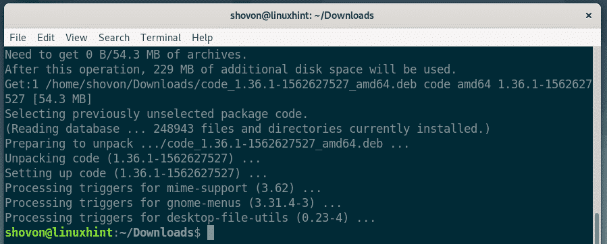The height and width of the screenshot is (244, 607).
Task: Click the shovon@linuxhint prompt text
Action: (60, 233)
